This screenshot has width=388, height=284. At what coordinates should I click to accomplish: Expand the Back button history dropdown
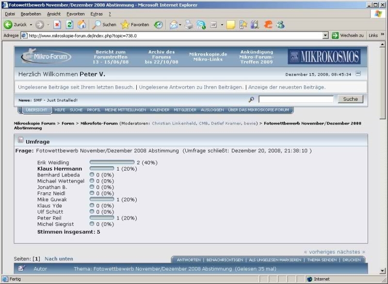point(31,25)
